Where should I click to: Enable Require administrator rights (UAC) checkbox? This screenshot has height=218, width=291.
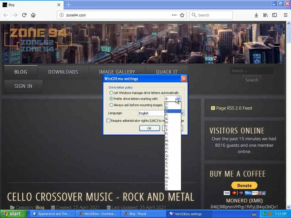(109, 120)
